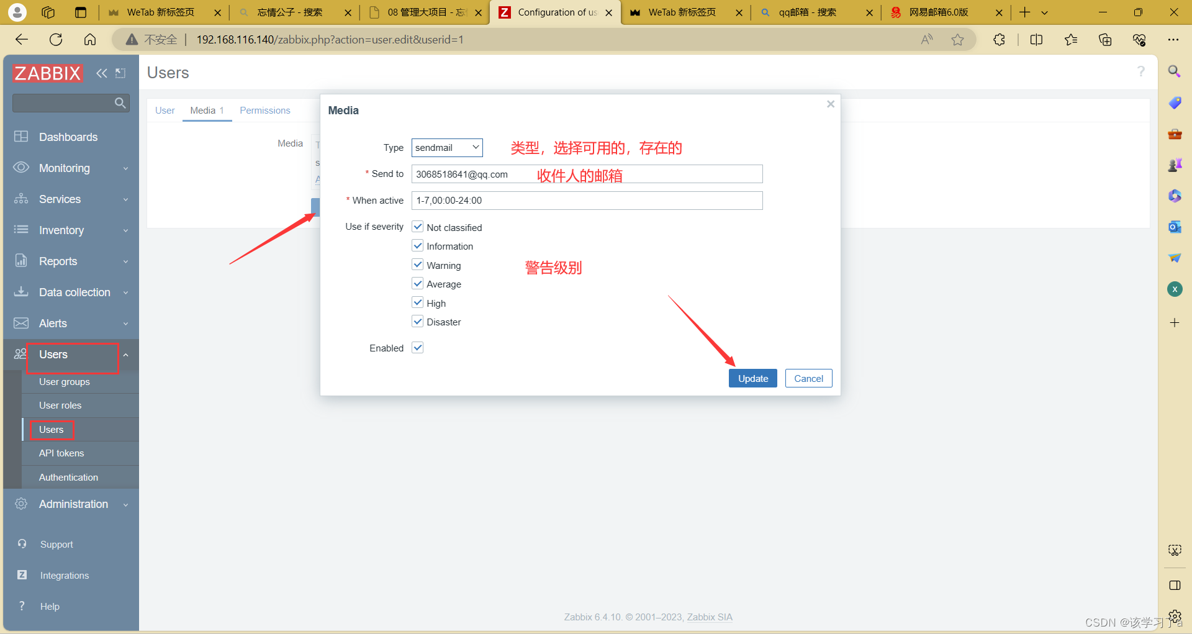The image size is (1192, 634).
Task: Click the Inventory list icon
Action: [21, 230]
